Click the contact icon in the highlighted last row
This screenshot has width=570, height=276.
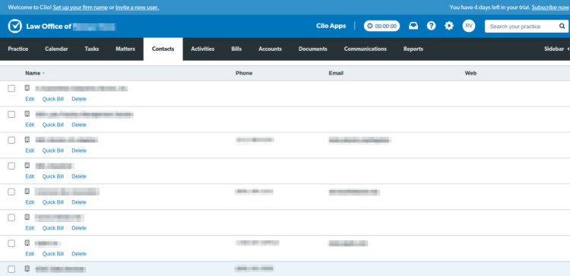27,268
